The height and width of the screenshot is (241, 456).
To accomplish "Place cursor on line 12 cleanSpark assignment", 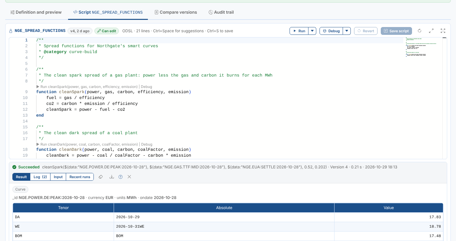I will pos(86,109).
